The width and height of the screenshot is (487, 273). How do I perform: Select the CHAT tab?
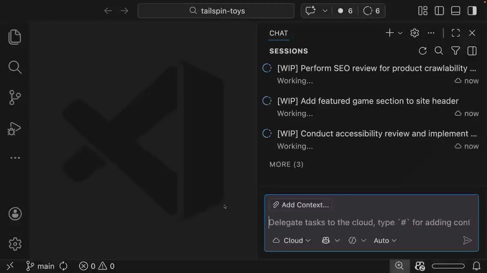click(279, 33)
